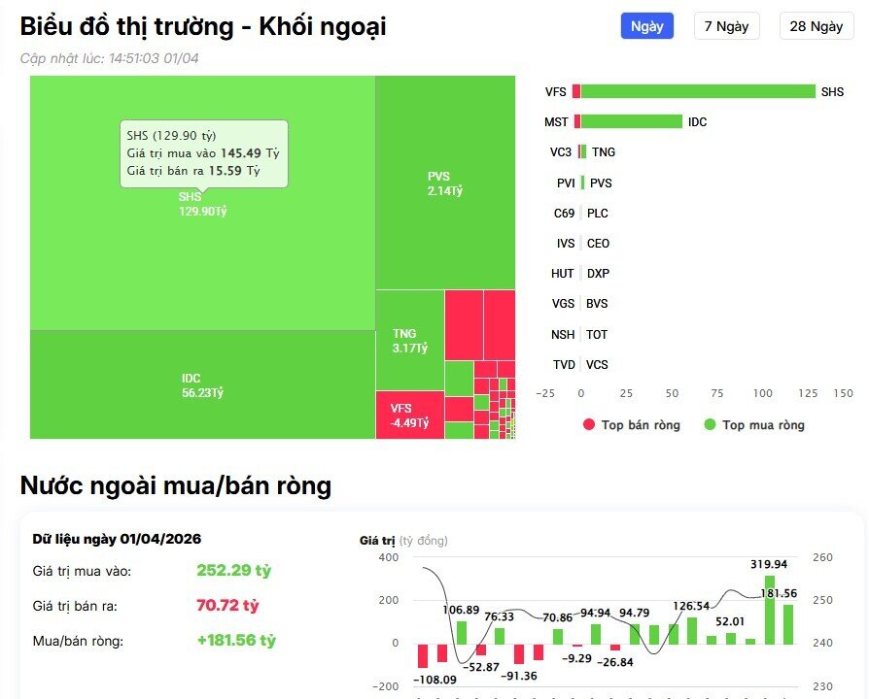Click the red VFS -4.49Tỷ treemap cell
The width and height of the screenshot is (869, 699).
tap(408, 415)
